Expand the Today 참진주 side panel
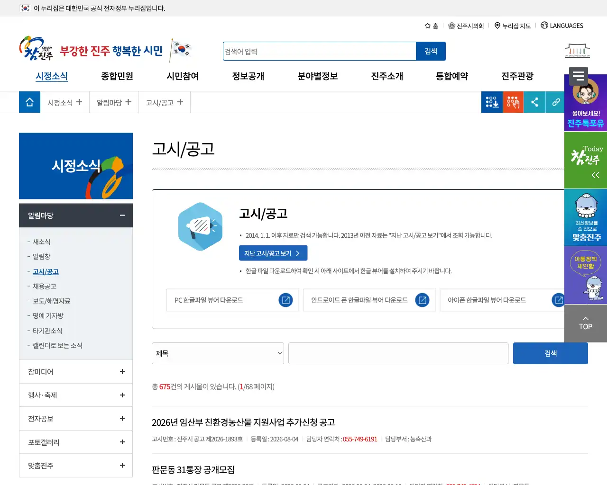This screenshot has width=607, height=485. point(586,160)
